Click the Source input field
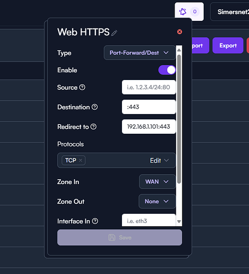 (x=149, y=87)
